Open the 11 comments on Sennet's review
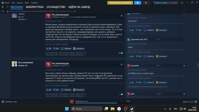Screen dimensions: 199x112 point(121,53)
